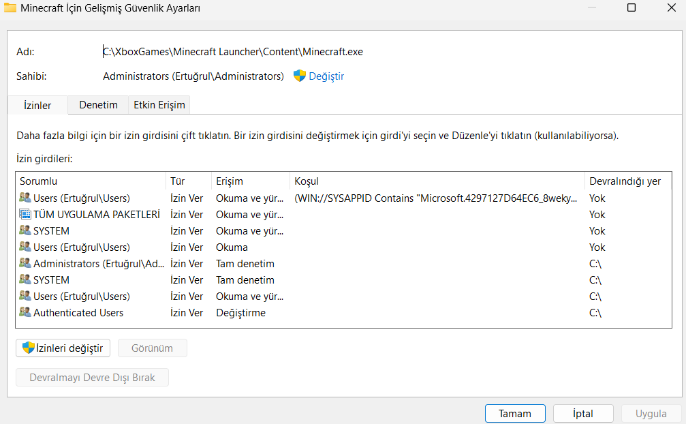This screenshot has width=686, height=424.
Task: Click the Devralındığı yer column header
Action: 625,181
